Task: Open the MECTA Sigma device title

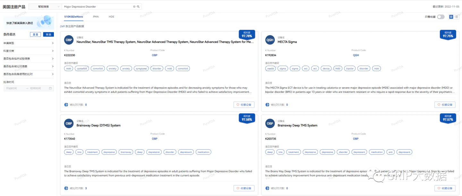Action: pos(287,42)
